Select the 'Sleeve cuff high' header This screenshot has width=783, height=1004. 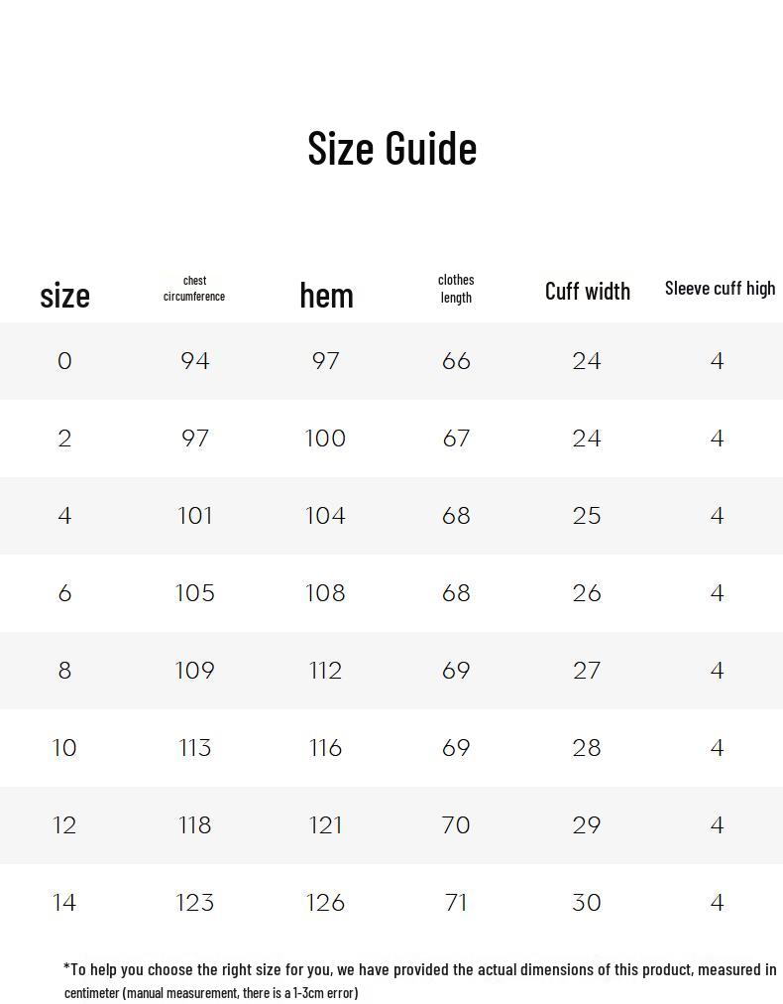[720, 288]
